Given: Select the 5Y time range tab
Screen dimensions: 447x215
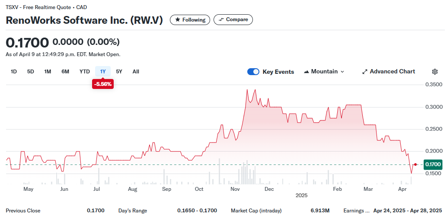Looking at the screenshot, I should click(x=119, y=72).
